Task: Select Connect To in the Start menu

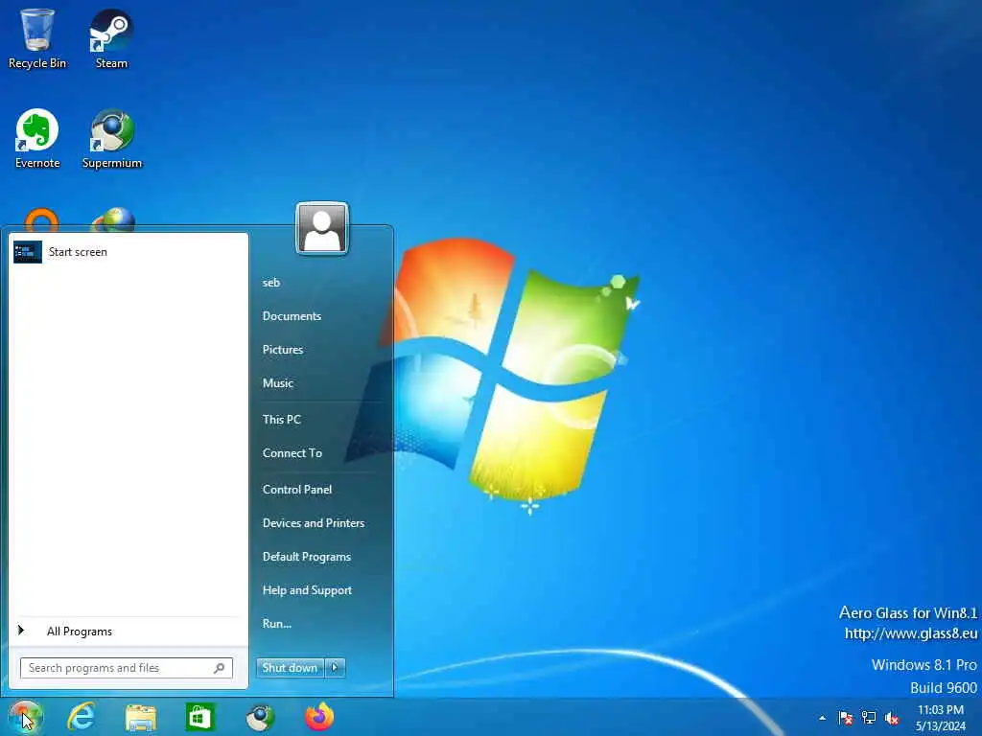Action: coord(292,453)
